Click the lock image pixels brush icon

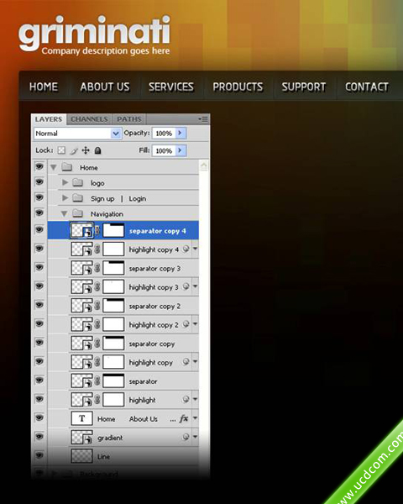tap(74, 150)
